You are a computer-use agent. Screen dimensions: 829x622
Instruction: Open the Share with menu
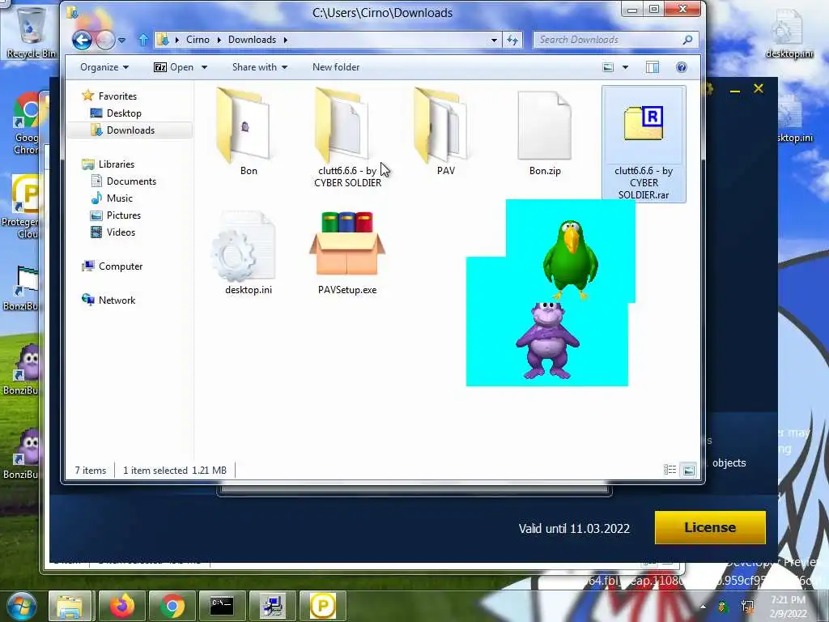click(260, 67)
